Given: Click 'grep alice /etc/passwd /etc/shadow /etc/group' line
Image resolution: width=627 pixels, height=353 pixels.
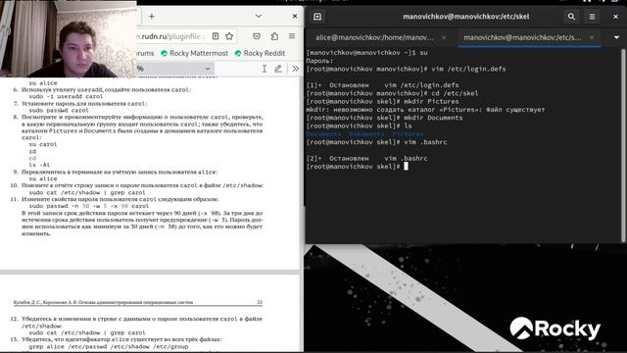Looking at the screenshot, I should 109,346.
